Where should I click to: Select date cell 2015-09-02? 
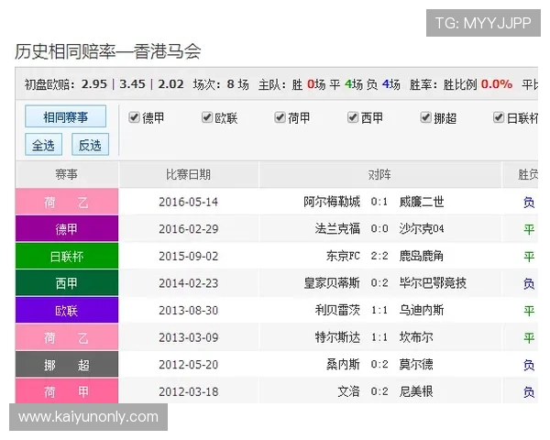(x=188, y=256)
